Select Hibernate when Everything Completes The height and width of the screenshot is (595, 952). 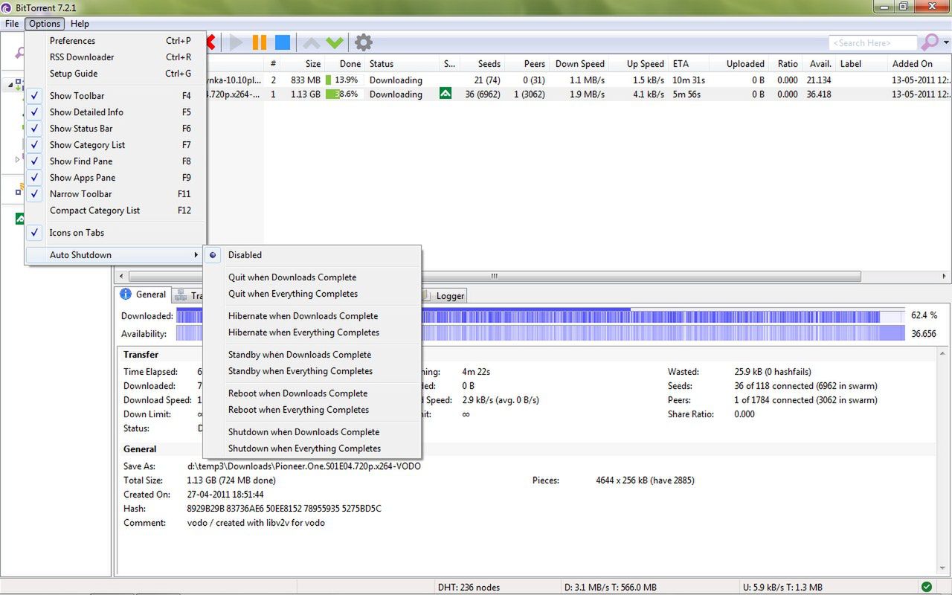point(312,332)
